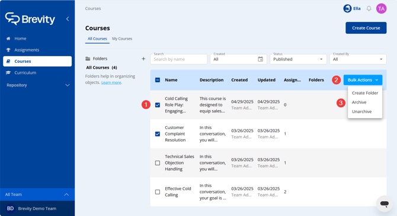The width and height of the screenshot is (397, 216).
Task: Collapse the sidebar with the arrow
Action: 68,19
